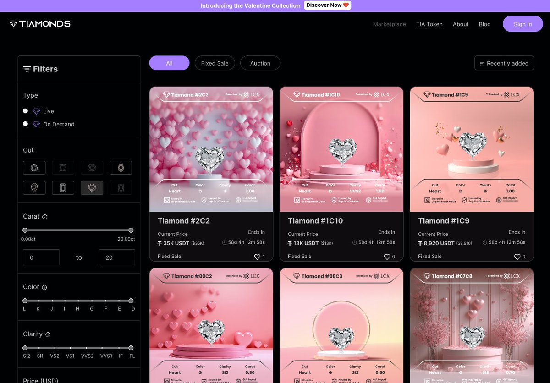Viewport: 550px width, 383px height.
Task: Open the Tiamond #2C2 balloon hearts image
Action: pos(211,149)
